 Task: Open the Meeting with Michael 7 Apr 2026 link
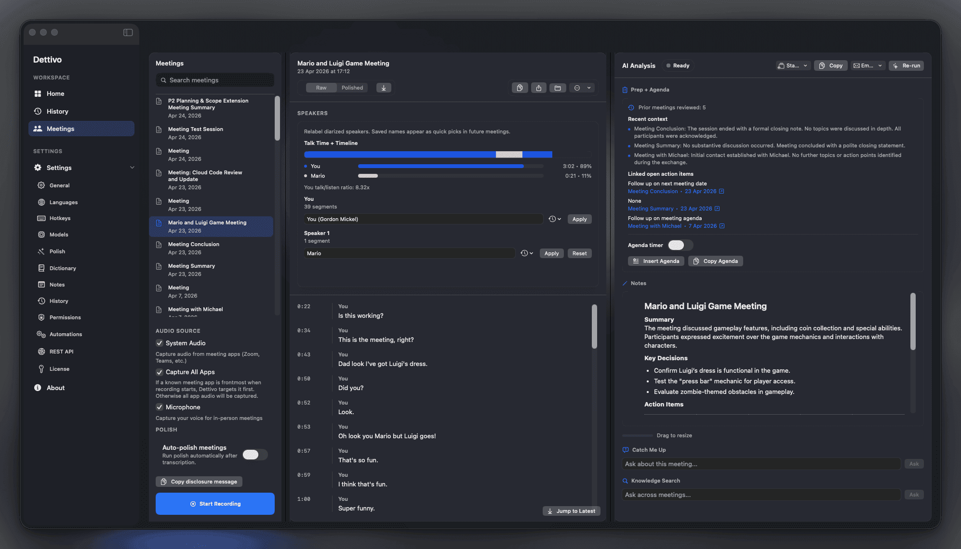tap(676, 226)
